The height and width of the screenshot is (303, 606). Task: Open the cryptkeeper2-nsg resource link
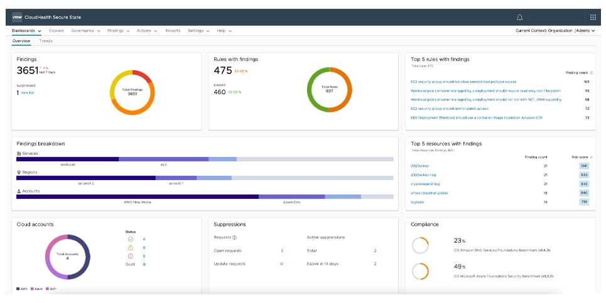click(x=425, y=184)
